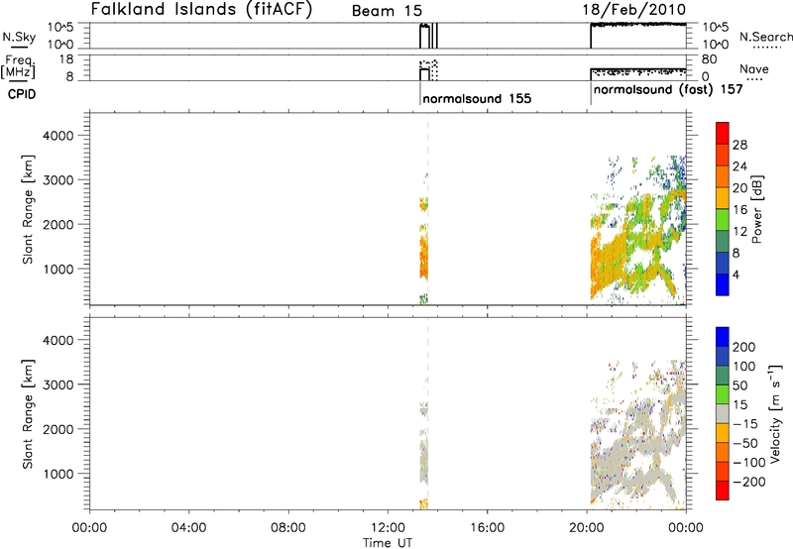Click the 'CPID' row label
793x549 pixels.
22,94
